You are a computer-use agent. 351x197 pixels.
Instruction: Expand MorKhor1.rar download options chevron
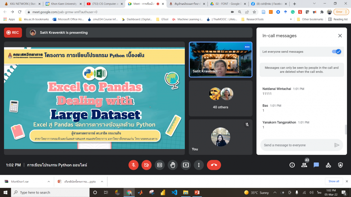(x=49, y=181)
